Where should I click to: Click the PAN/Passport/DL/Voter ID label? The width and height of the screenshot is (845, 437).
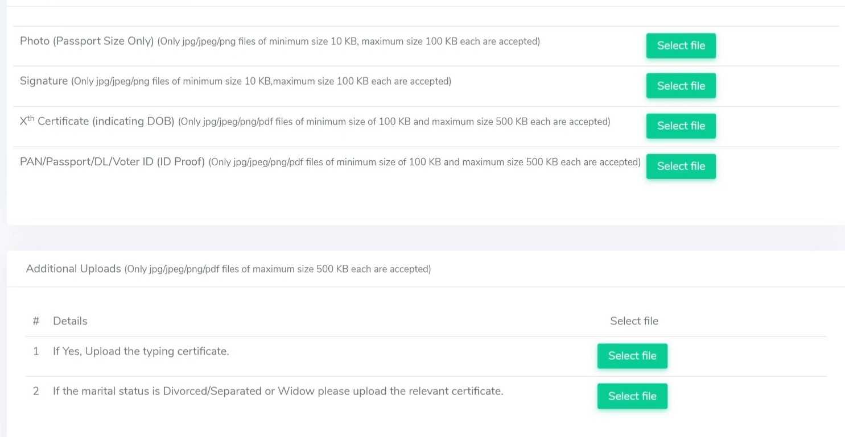112,162
